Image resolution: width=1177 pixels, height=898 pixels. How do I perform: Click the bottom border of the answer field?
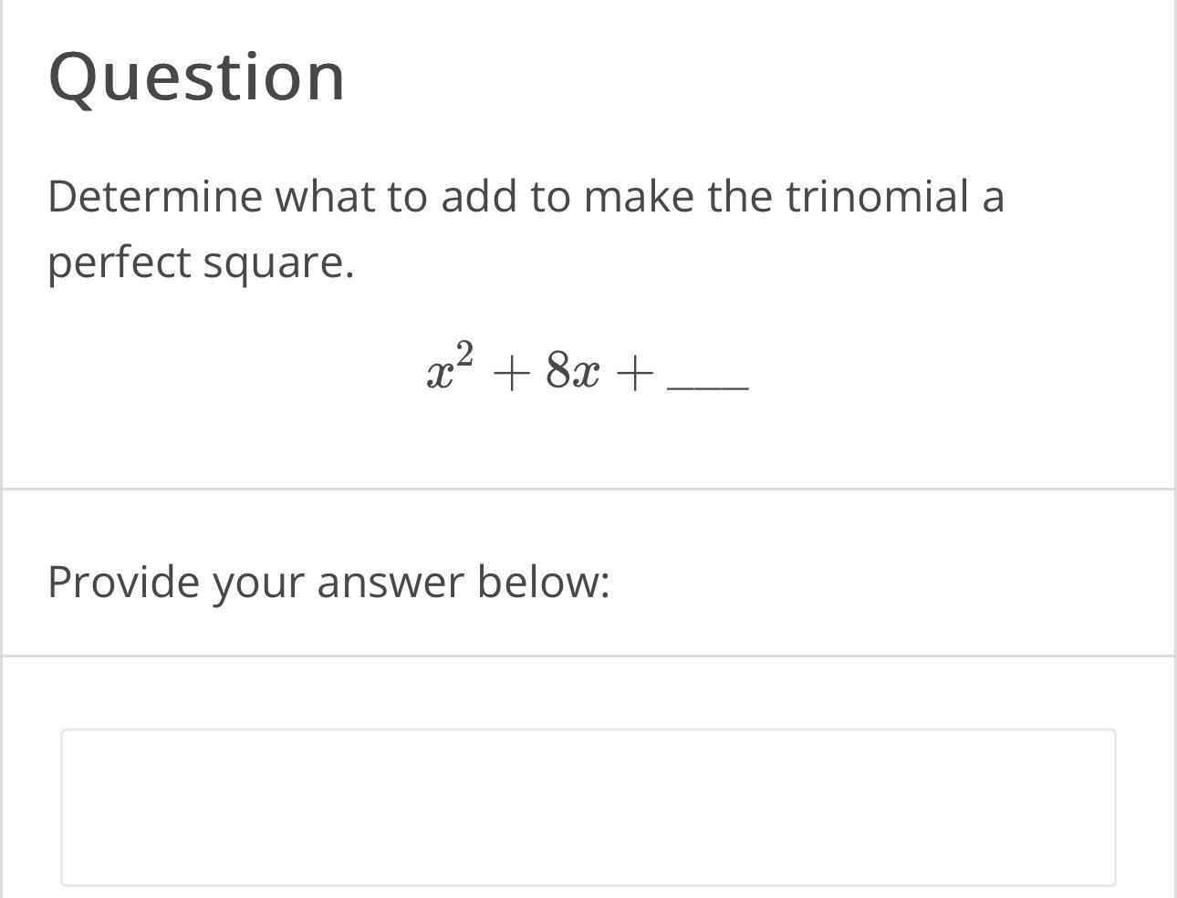[x=588, y=883]
